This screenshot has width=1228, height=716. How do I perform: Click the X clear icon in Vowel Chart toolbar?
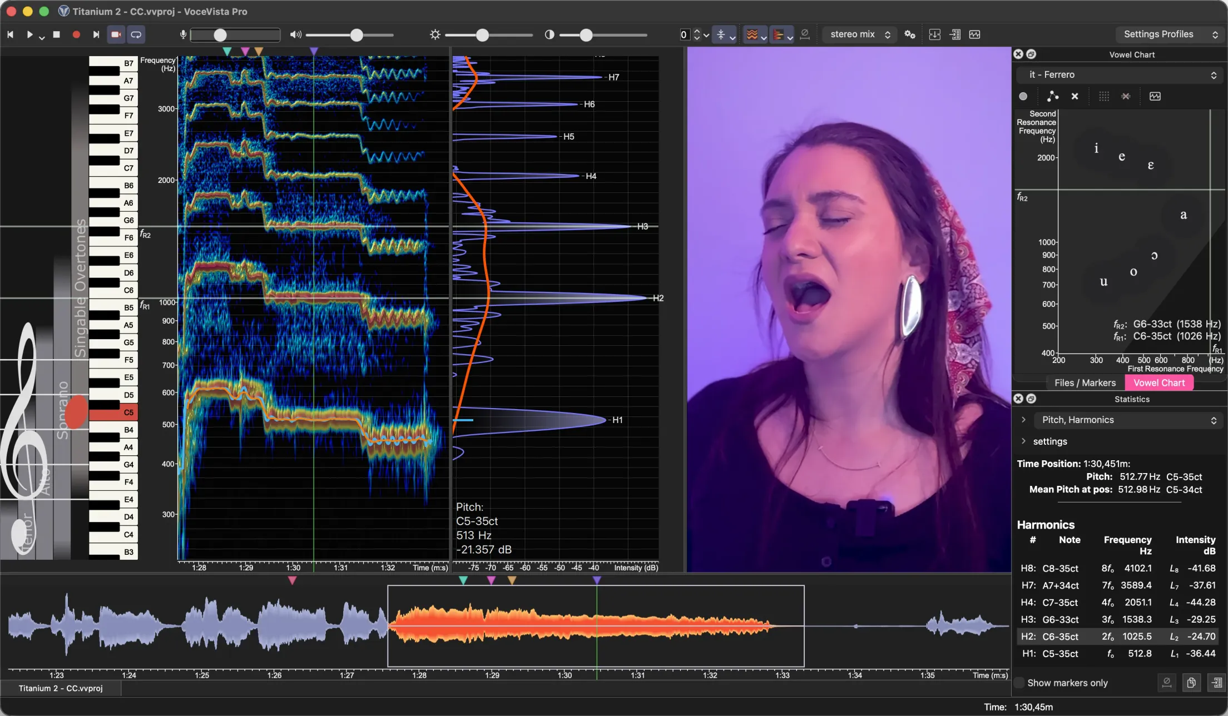1074,96
